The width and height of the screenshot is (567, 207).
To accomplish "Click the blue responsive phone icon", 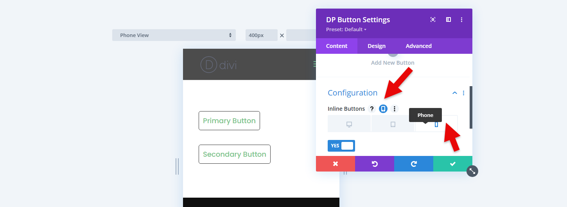I will click(383, 109).
